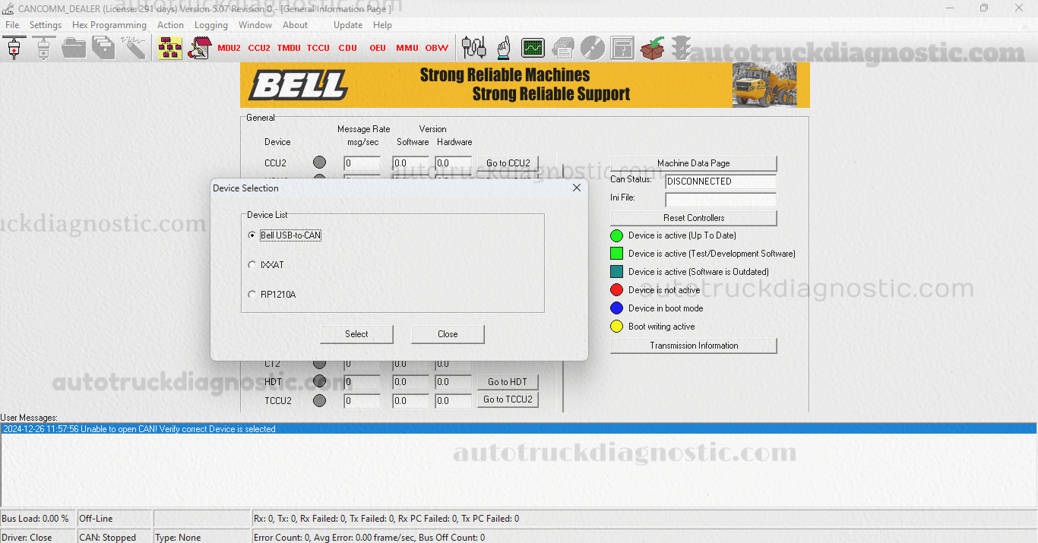Viewport: 1038px width, 543px height.
Task: Open the MMU controller page
Action: (407, 48)
